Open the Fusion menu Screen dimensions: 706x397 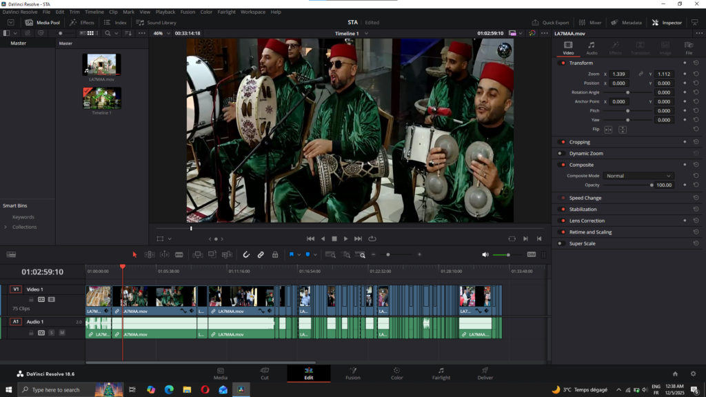[188, 12]
